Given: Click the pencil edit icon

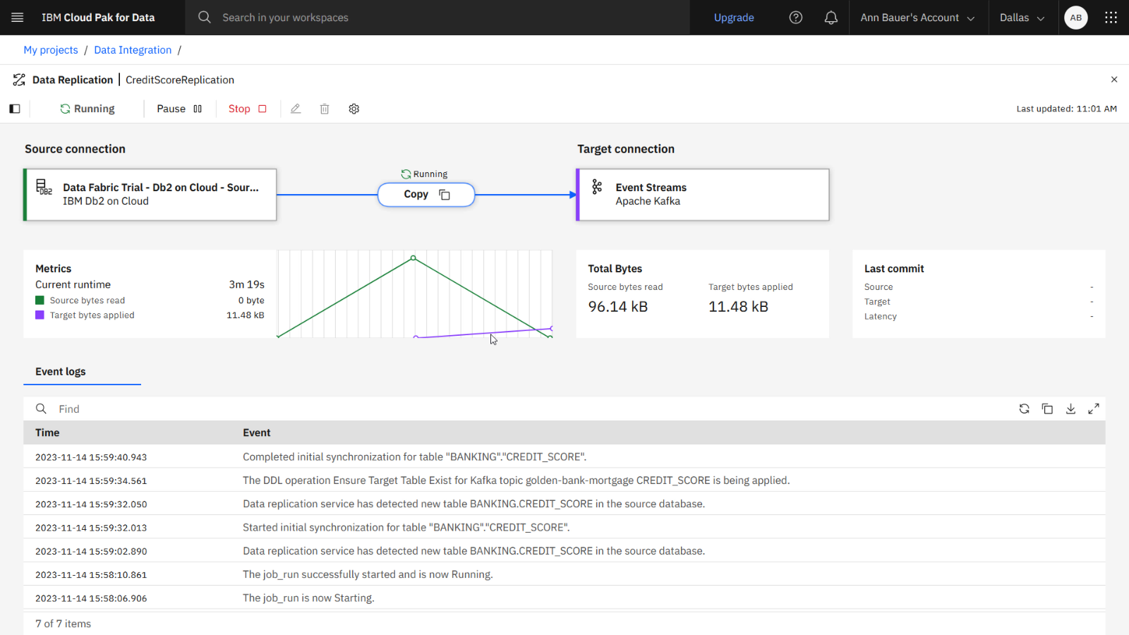Looking at the screenshot, I should [296, 109].
